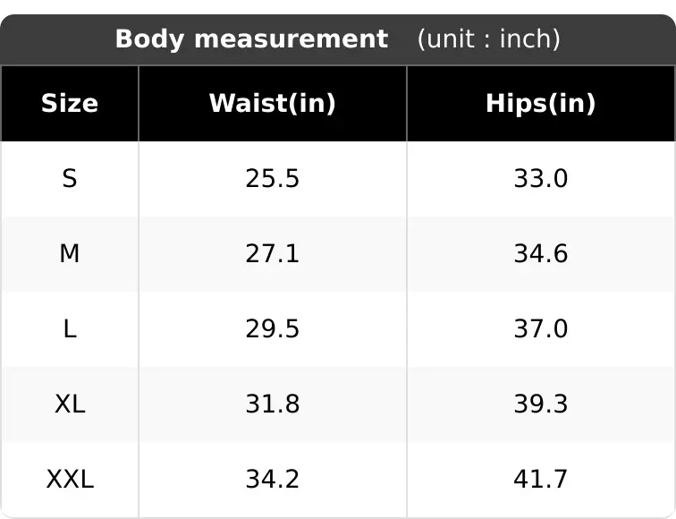Click the XXL size cell

coord(70,480)
